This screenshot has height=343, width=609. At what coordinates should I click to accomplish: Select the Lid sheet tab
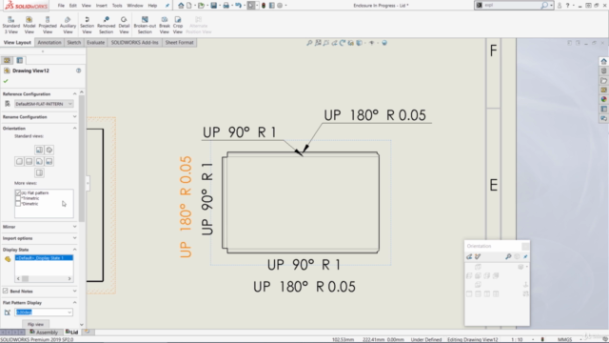click(x=72, y=333)
